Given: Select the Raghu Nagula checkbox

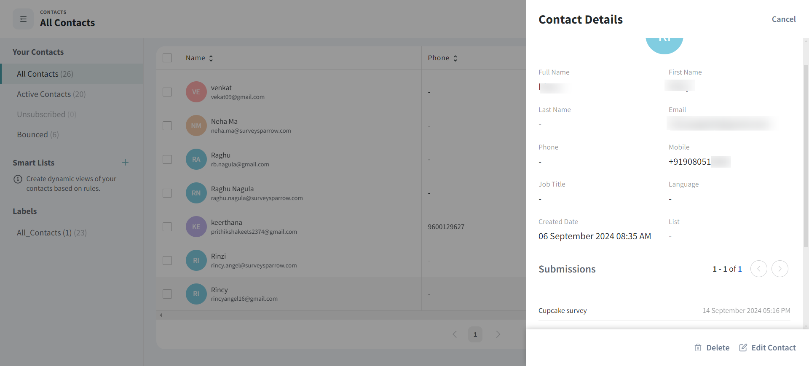Looking at the screenshot, I should click(167, 193).
